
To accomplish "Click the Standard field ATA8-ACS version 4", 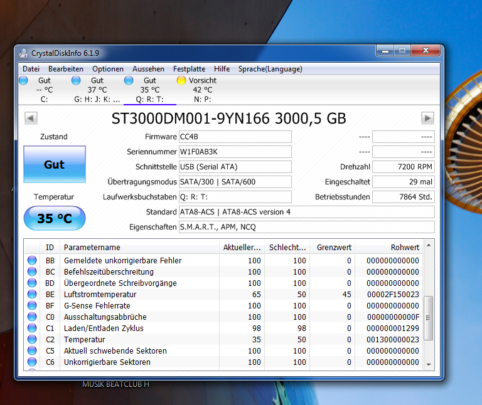I will click(307, 212).
